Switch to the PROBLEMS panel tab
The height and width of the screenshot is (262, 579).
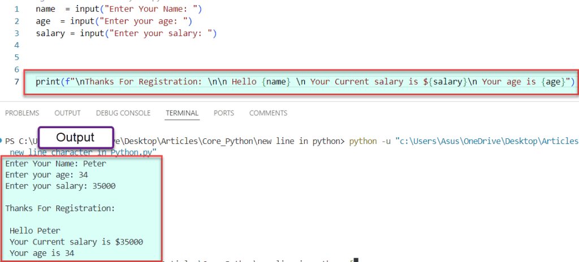[22, 113]
